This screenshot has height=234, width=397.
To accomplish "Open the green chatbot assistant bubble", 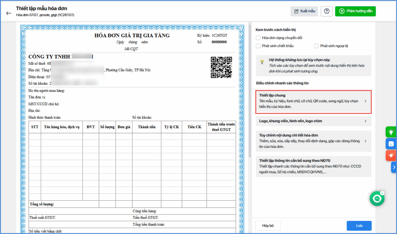I will [x=377, y=198].
